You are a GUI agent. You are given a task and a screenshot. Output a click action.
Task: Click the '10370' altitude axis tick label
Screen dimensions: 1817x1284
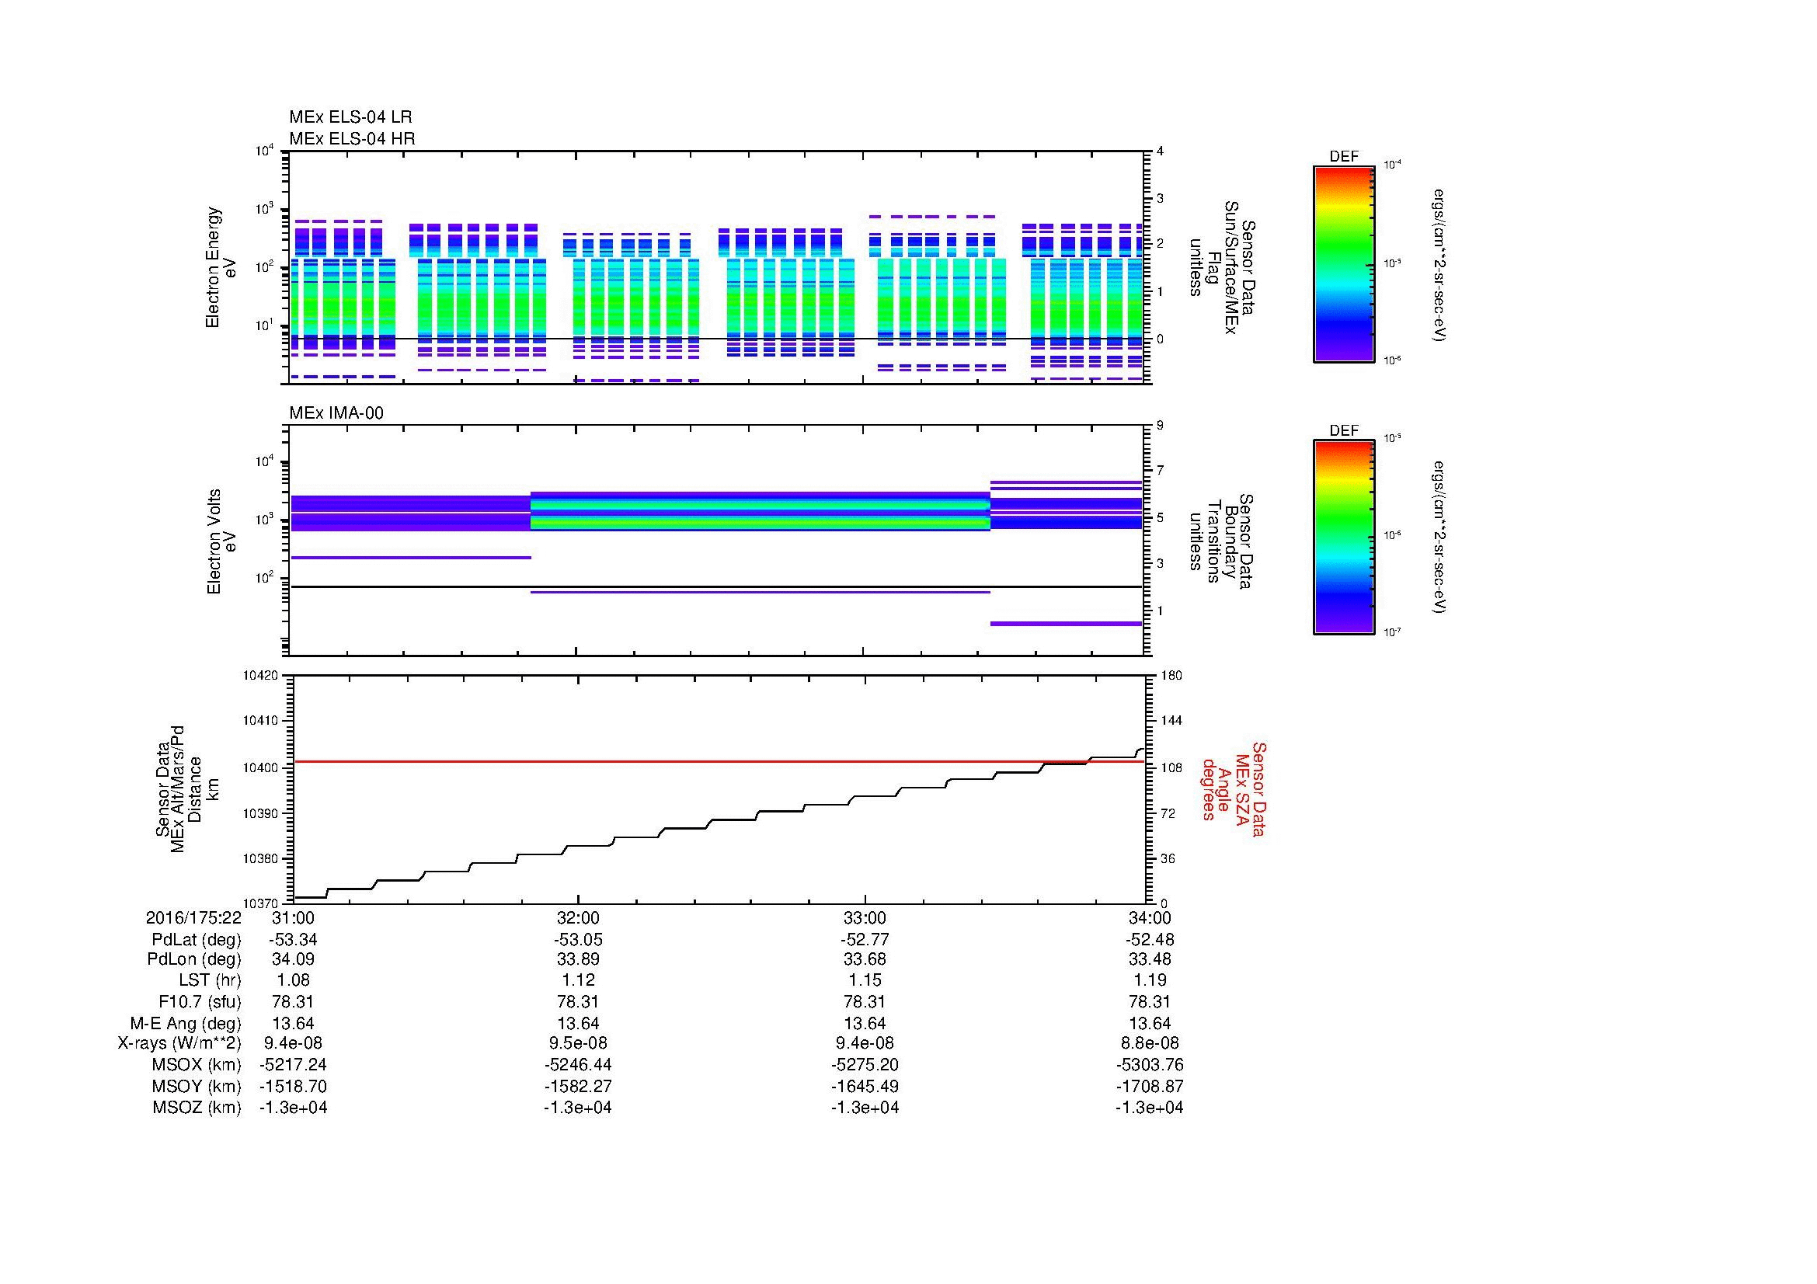tap(262, 903)
